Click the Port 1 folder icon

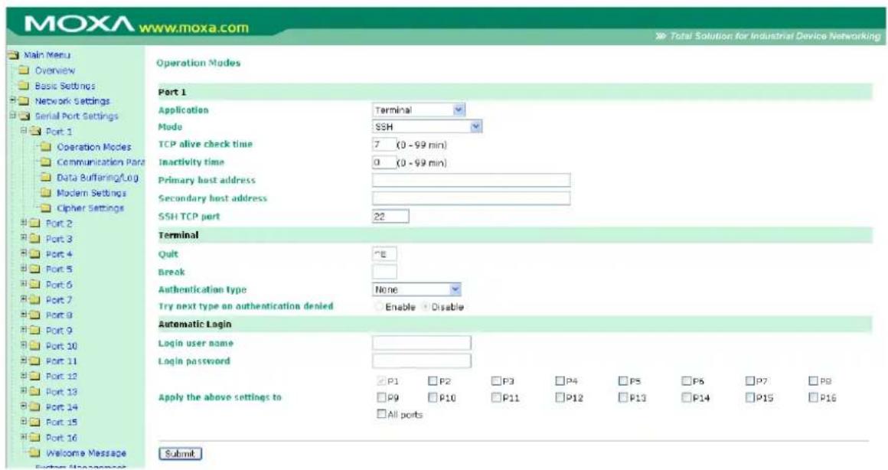tap(35, 132)
